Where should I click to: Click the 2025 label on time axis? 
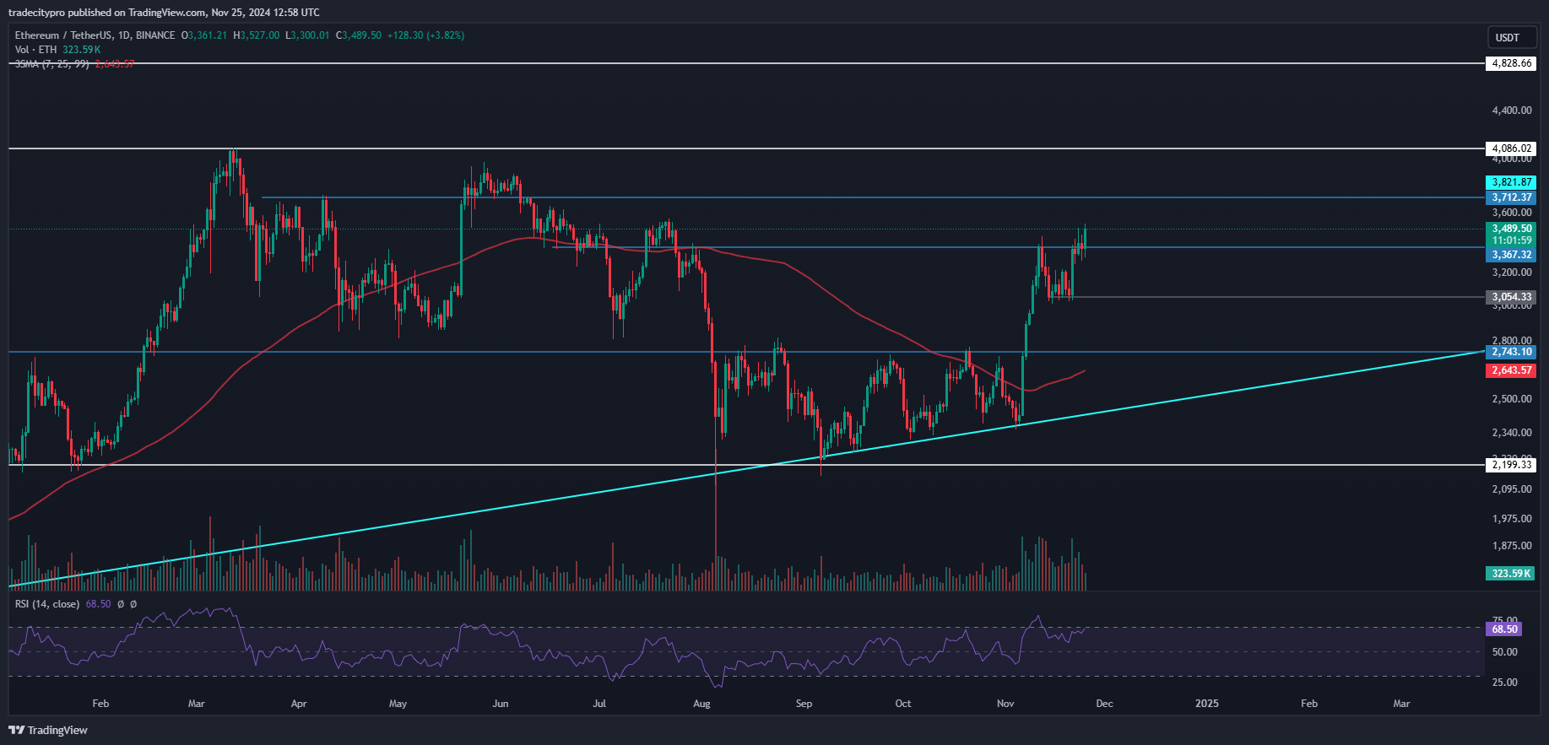1207,704
